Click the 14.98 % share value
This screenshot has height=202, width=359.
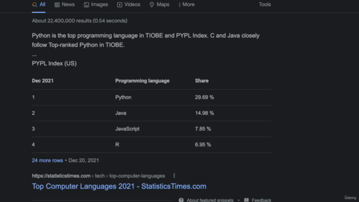[x=204, y=113]
